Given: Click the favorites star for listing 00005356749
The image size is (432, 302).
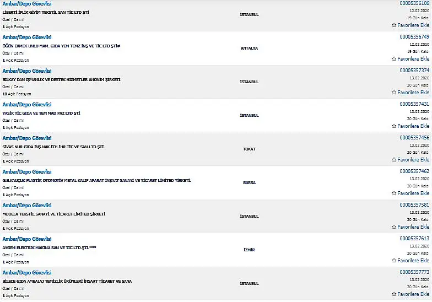Looking at the screenshot, I should 394,58.
